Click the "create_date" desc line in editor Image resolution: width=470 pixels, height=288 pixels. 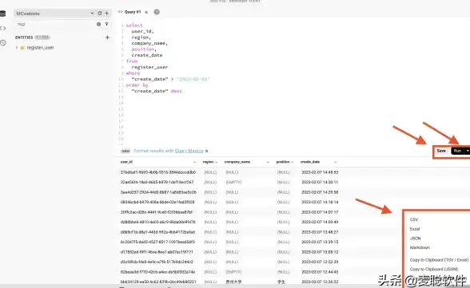coord(157,91)
